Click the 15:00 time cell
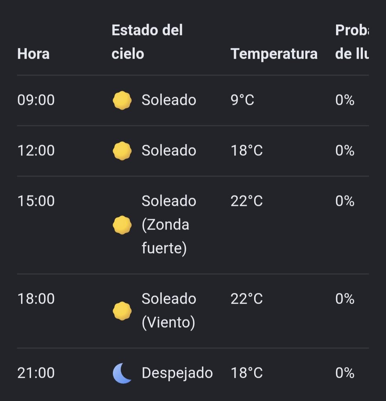The height and width of the screenshot is (401, 386). coord(36,201)
